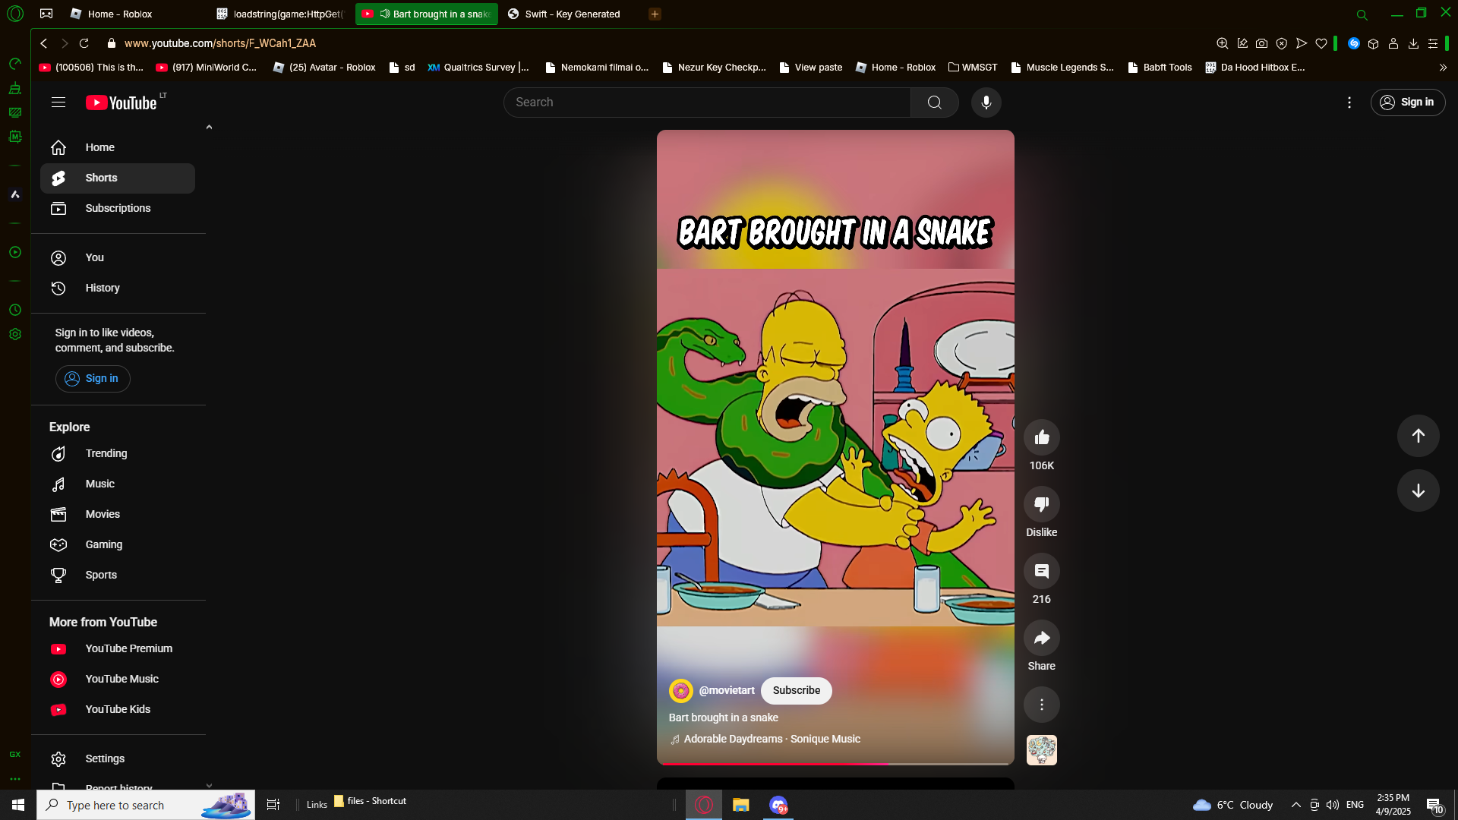Go to the next Short
Viewport: 1458px width, 820px height.
(1419, 490)
